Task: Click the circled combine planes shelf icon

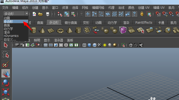Action: [x=87, y=30]
